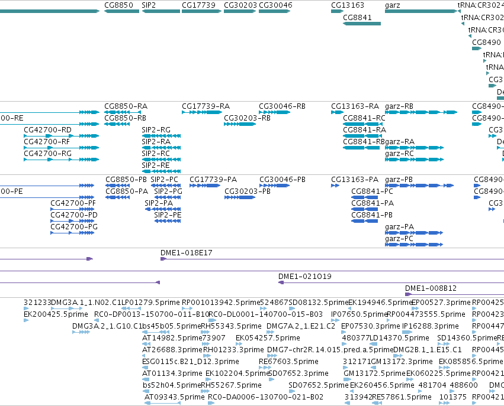Select the CG8841-PA protein feature
This screenshot has height=406, width=504.
[364, 209]
